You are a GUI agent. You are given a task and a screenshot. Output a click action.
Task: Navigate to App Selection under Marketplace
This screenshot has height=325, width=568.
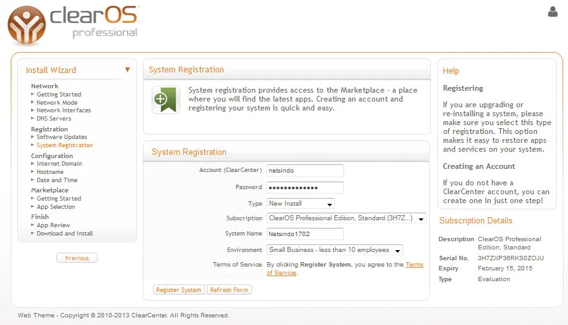(56, 207)
